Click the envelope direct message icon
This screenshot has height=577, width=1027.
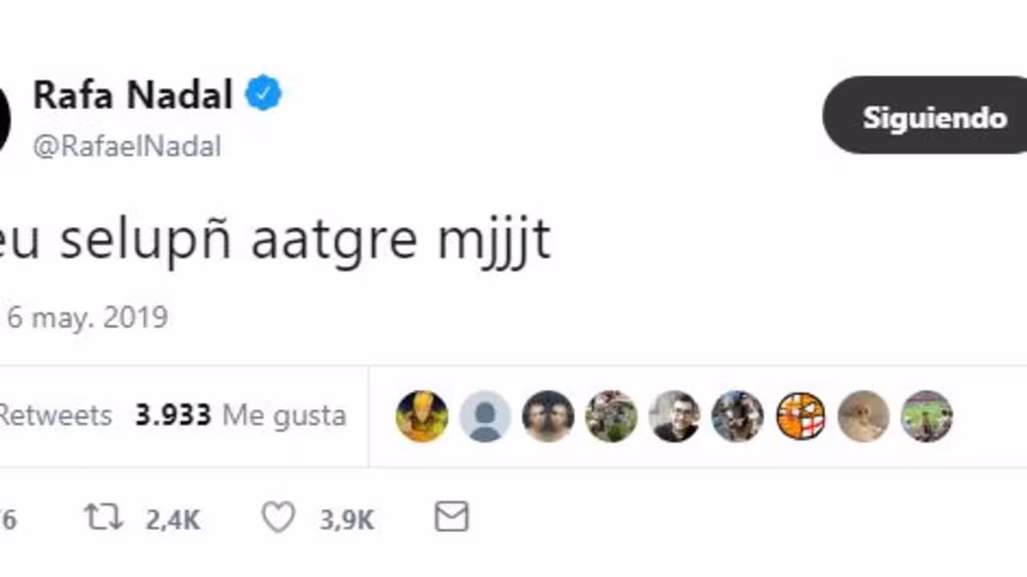click(x=452, y=517)
